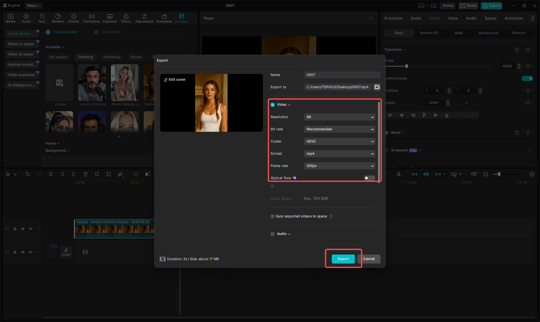Screen dimensions: 540x322
Task: Switch to the Trending tab
Action: tap(85, 57)
